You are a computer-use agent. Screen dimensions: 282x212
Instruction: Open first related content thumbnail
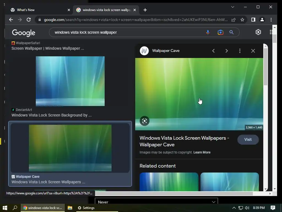(169, 182)
